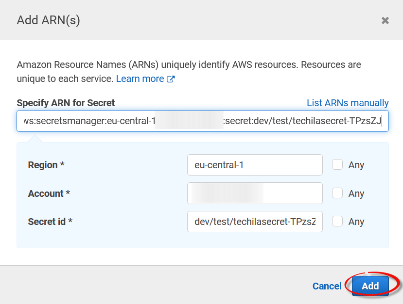Click the Secret id * label
This screenshot has width=403, height=304.
pyautogui.click(x=50, y=222)
